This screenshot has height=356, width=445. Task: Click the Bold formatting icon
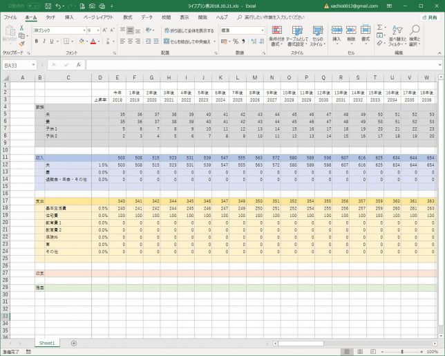36,41
